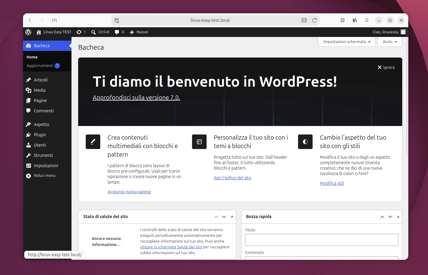Open the browser bookmarks library icon
Screen dimensions: 428x275
pos(355,20)
